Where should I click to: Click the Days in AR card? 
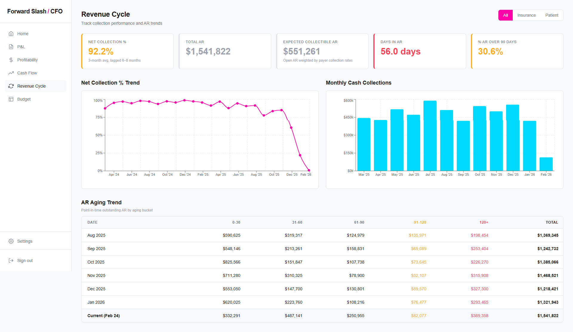420,51
